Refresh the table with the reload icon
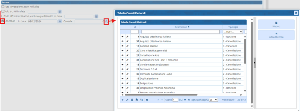The width and height of the screenshot is (300, 111). (141, 100)
